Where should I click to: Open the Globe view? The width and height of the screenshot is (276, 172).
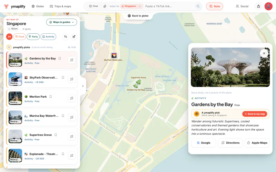38,6
